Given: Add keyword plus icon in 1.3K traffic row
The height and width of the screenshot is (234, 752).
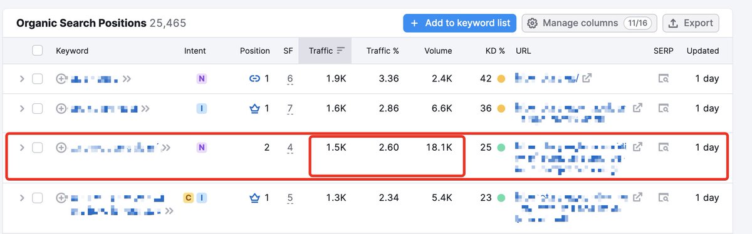Looking at the screenshot, I should [x=61, y=198].
